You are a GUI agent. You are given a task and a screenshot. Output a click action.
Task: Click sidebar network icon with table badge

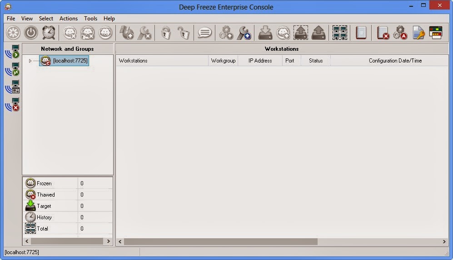coord(12,87)
